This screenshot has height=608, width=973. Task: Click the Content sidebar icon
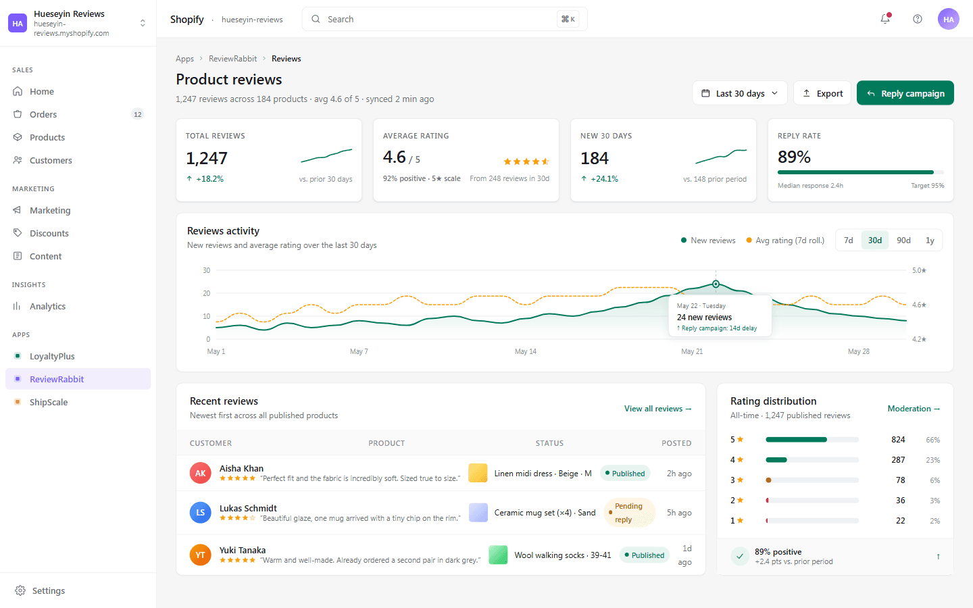click(x=18, y=256)
